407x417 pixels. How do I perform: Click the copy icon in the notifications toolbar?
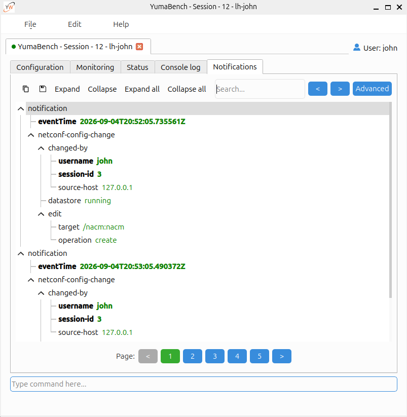click(25, 89)
